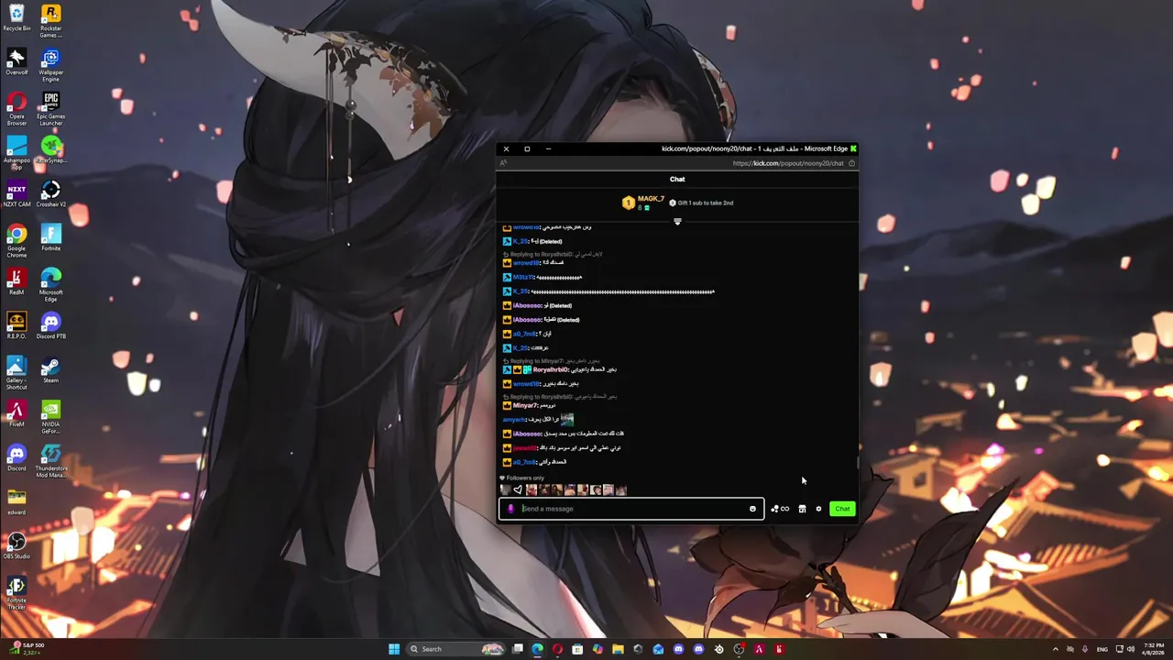Show hidden system tray icons chevron
Image resolution: width=1173 pixels, height=660 pixels.
(1055, 649)
